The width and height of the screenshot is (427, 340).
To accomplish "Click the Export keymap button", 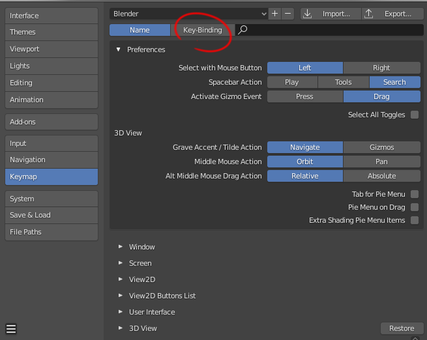I will (x=392, y=14).
